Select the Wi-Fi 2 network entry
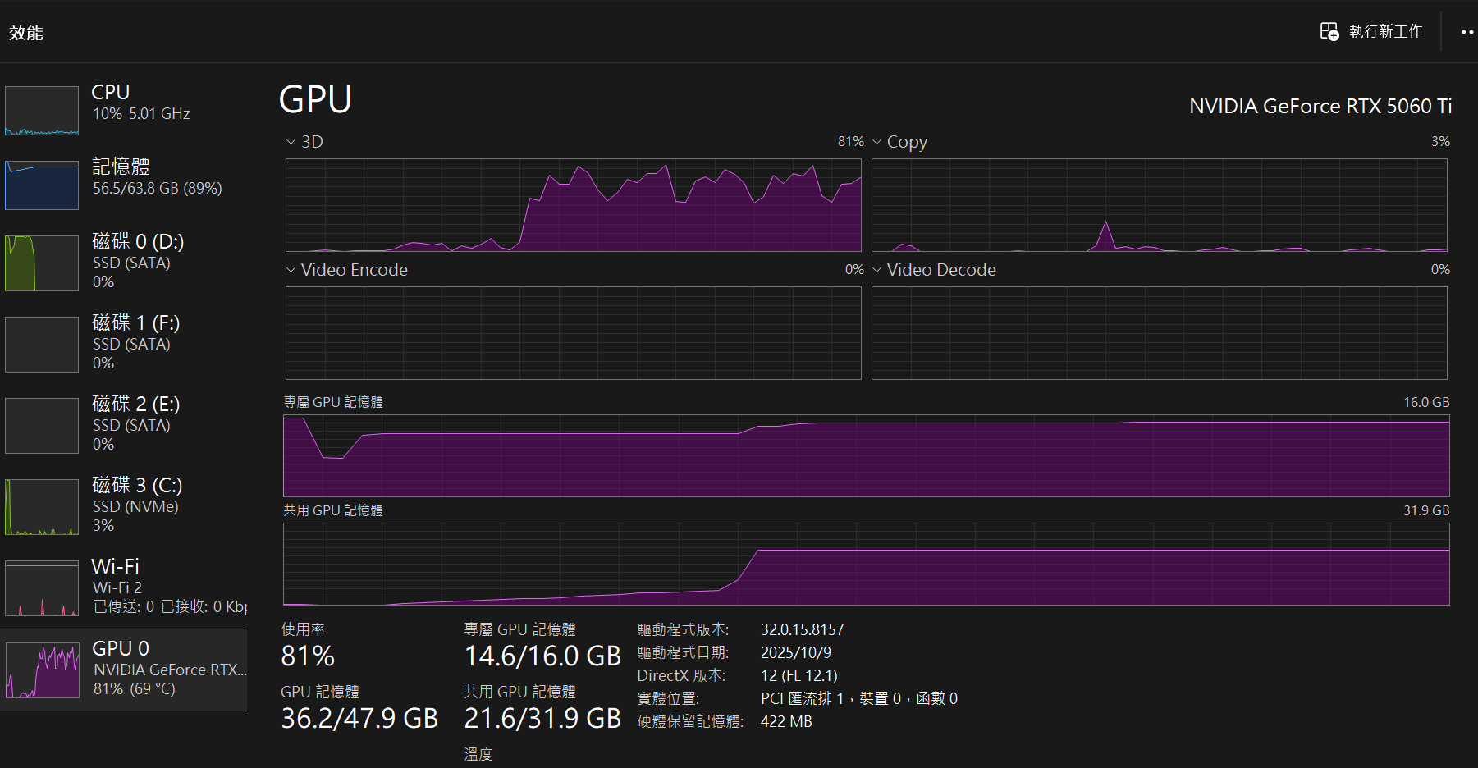This screenshot has width=1478, height=768. (x=124, y=587)
